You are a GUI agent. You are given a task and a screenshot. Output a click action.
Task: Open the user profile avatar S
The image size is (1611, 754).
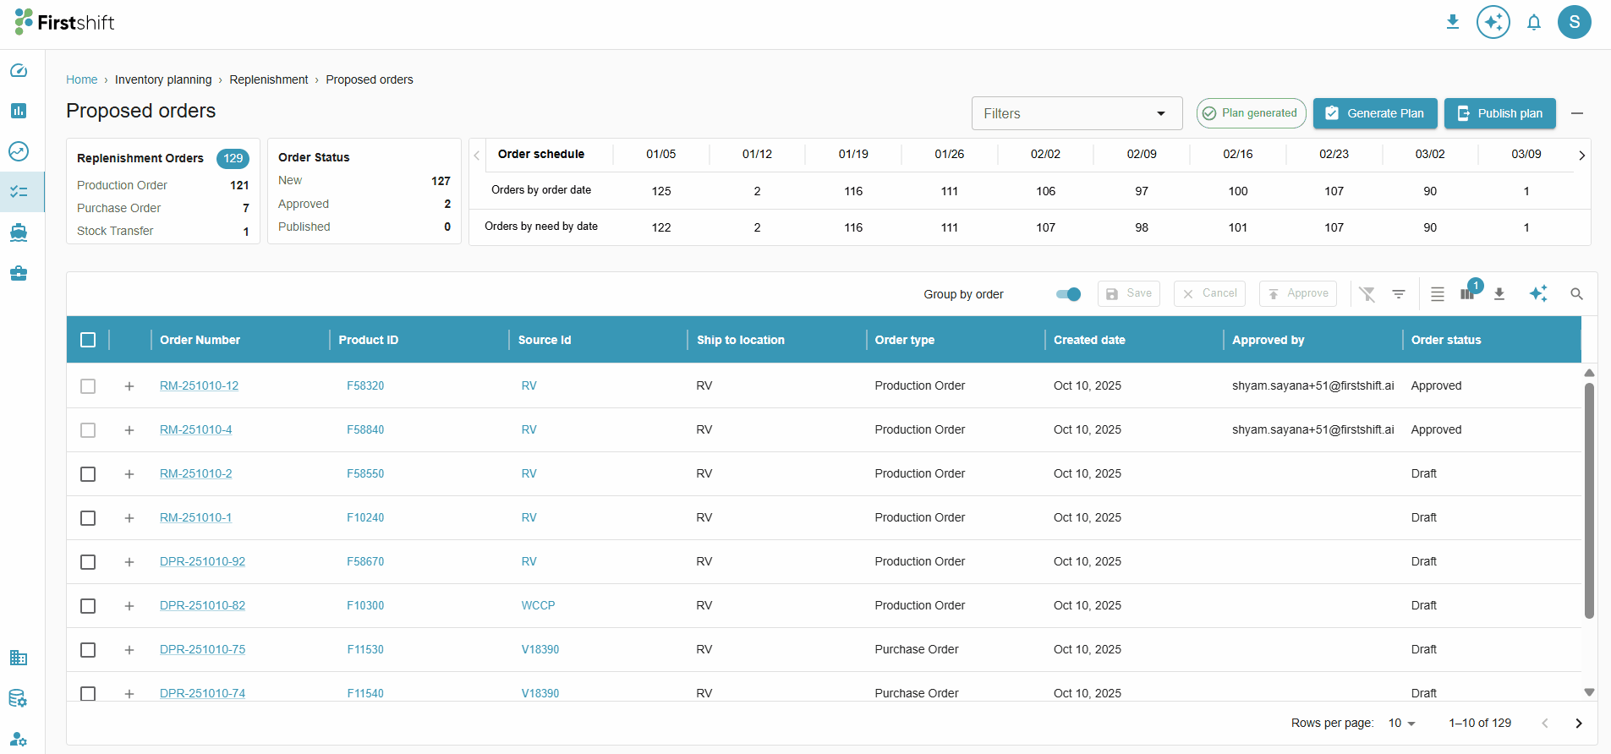point(1575,22)
